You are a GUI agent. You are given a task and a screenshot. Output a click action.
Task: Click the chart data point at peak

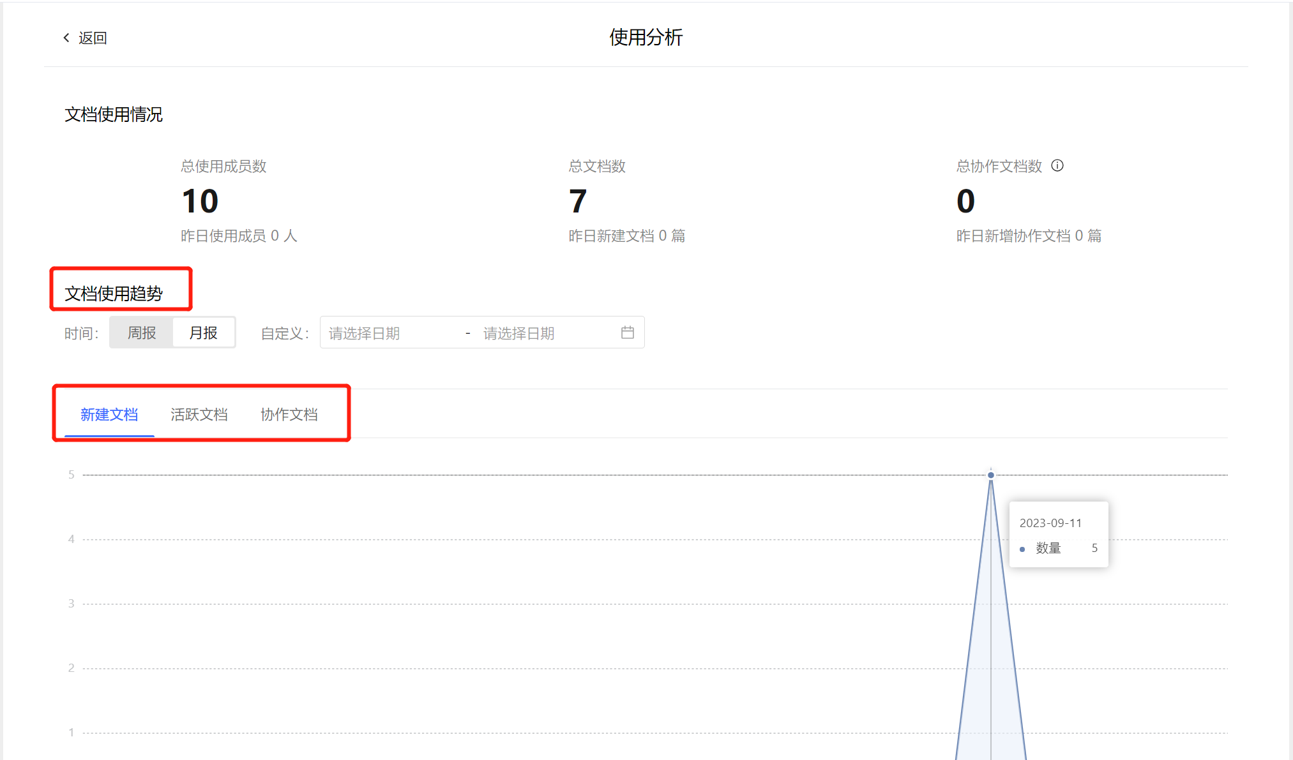(991, 475)
